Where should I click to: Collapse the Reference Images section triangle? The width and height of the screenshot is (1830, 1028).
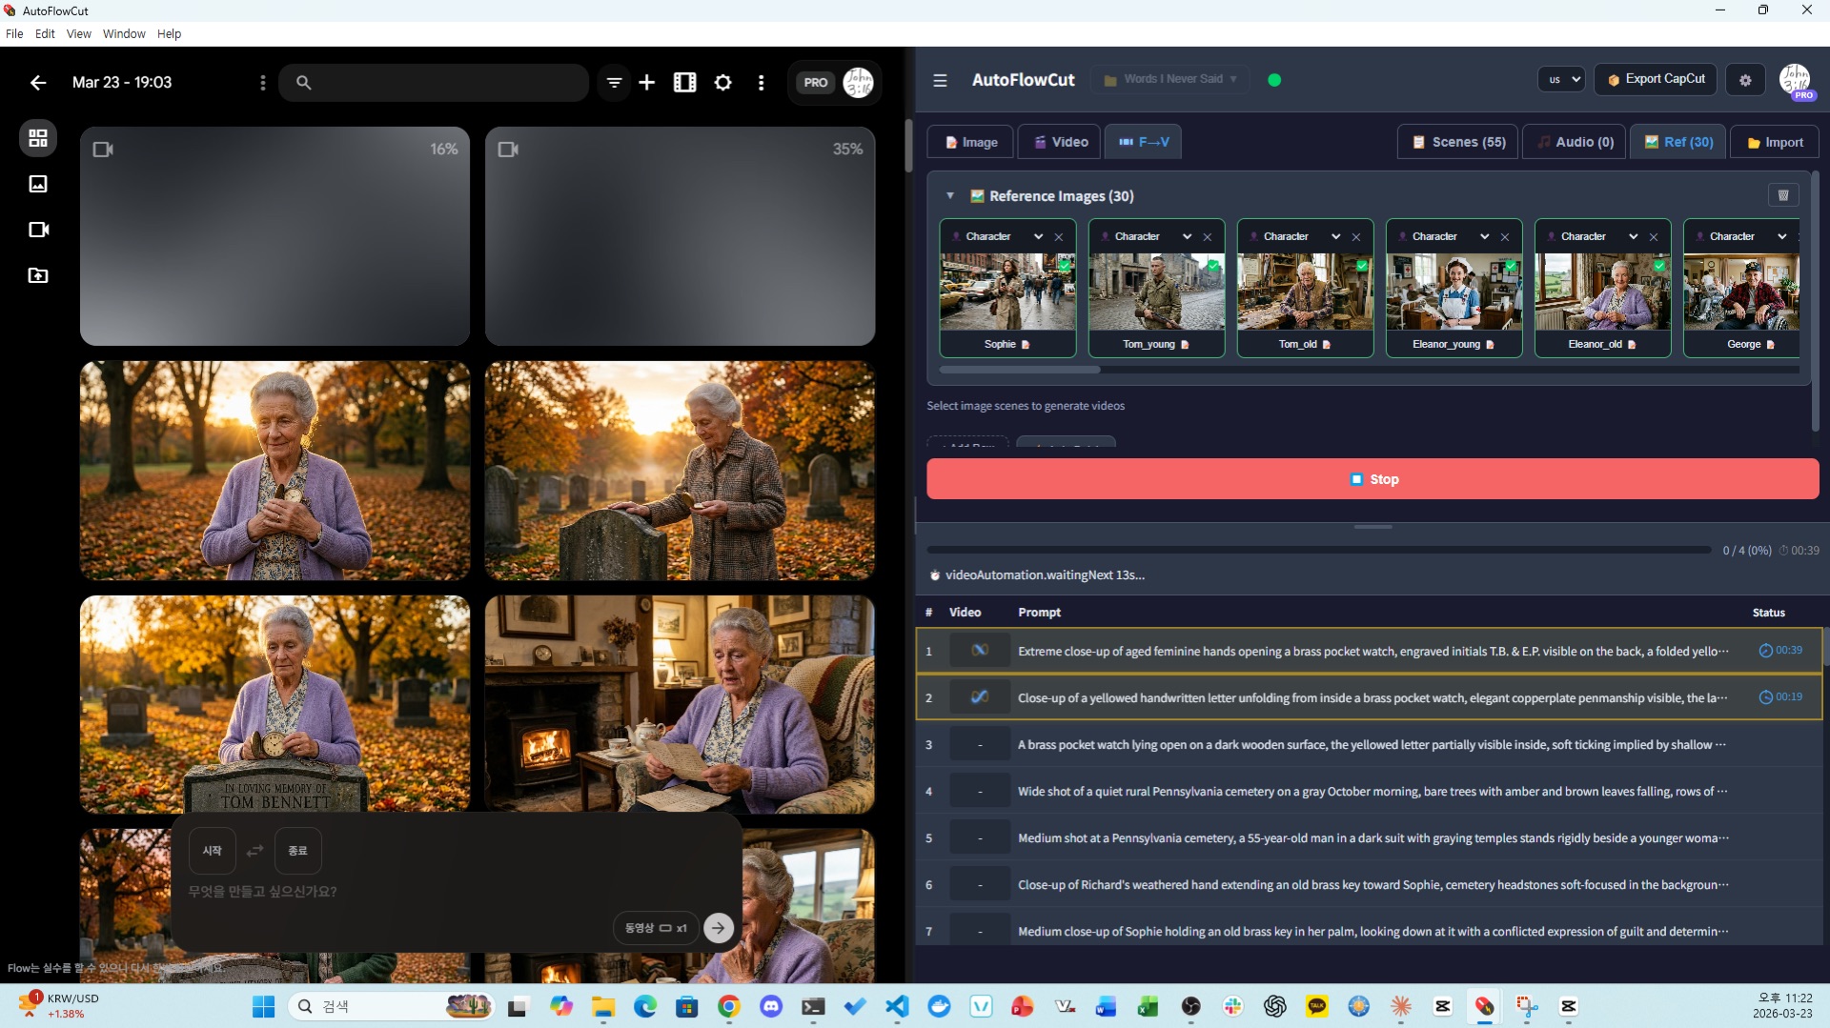click(950, 196)
